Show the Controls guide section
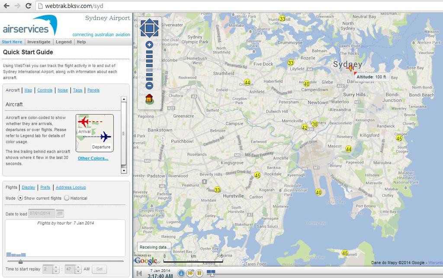The height and width of the screenshot is (278, 443). (45, 90)
